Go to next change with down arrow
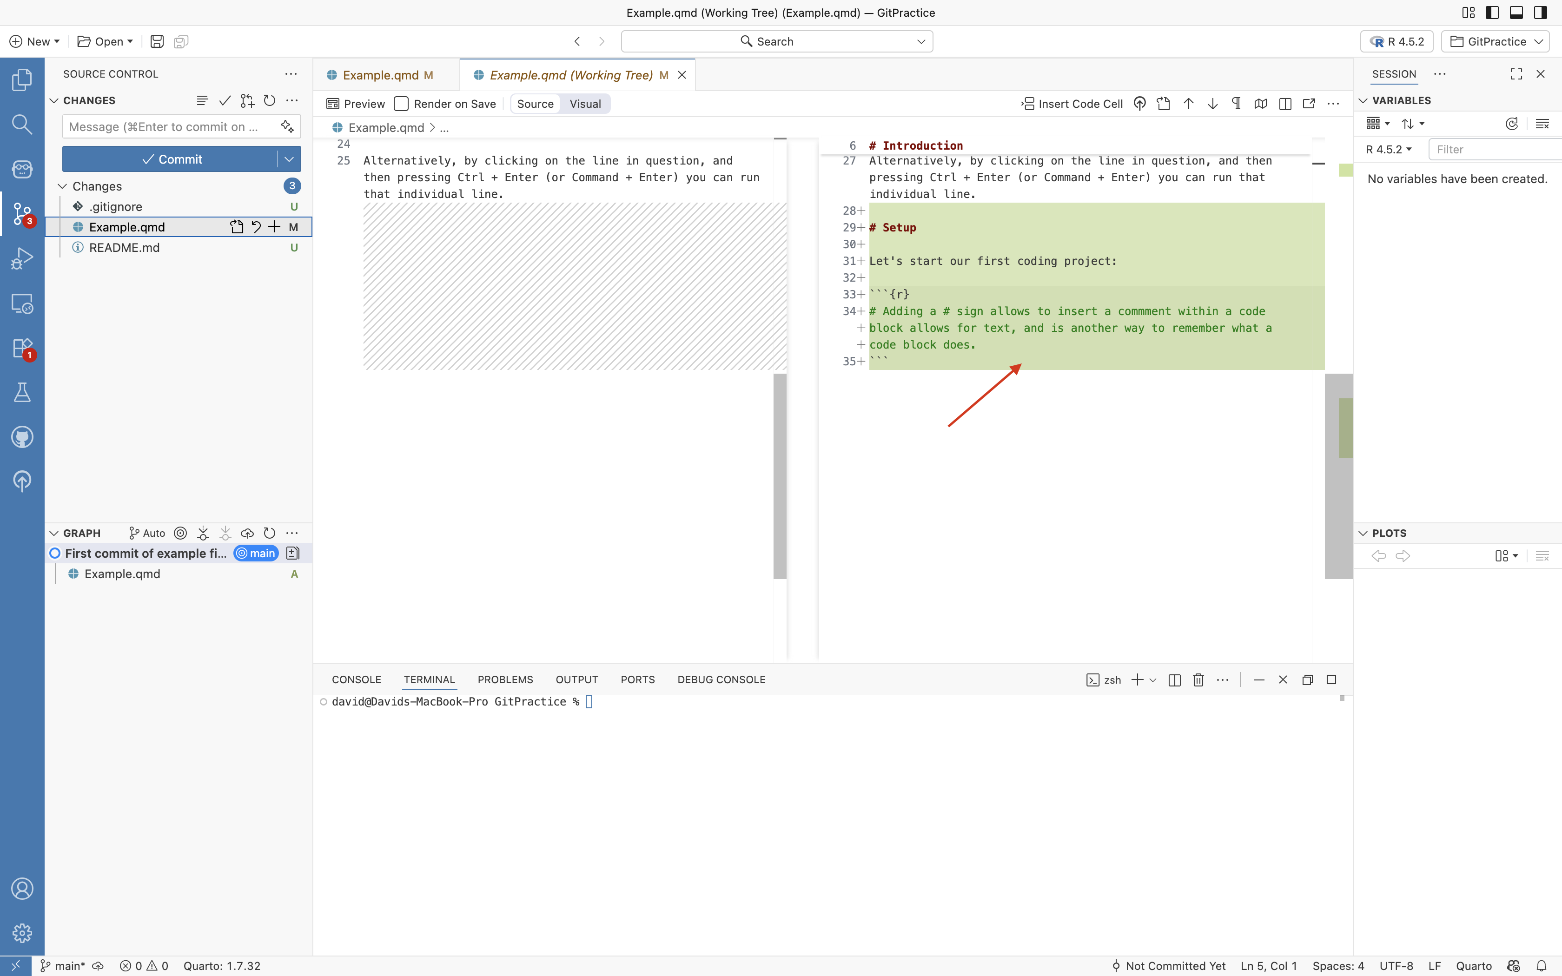This screenshot has width=1562, height=976. (x=1213, y=104)
